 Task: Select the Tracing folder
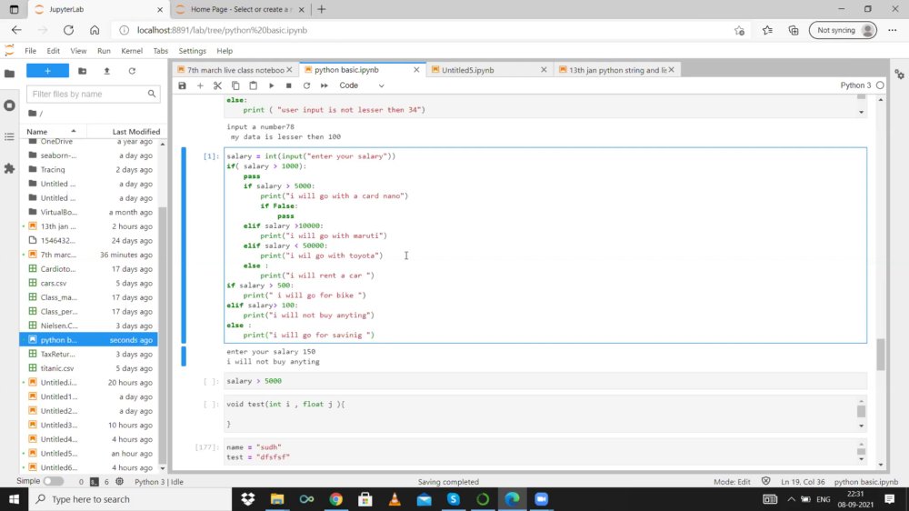pos(90,169)
